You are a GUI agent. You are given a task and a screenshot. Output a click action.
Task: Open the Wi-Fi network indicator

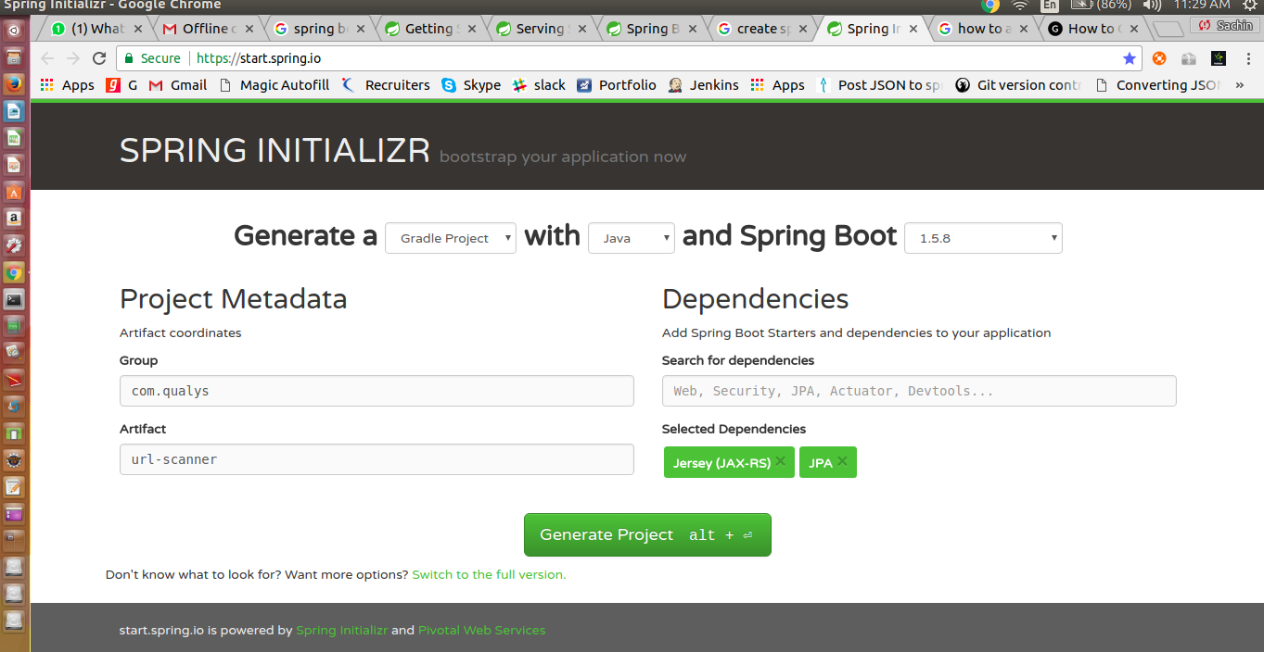1020,6
